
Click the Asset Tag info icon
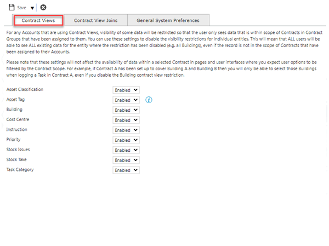click(149, 100)
